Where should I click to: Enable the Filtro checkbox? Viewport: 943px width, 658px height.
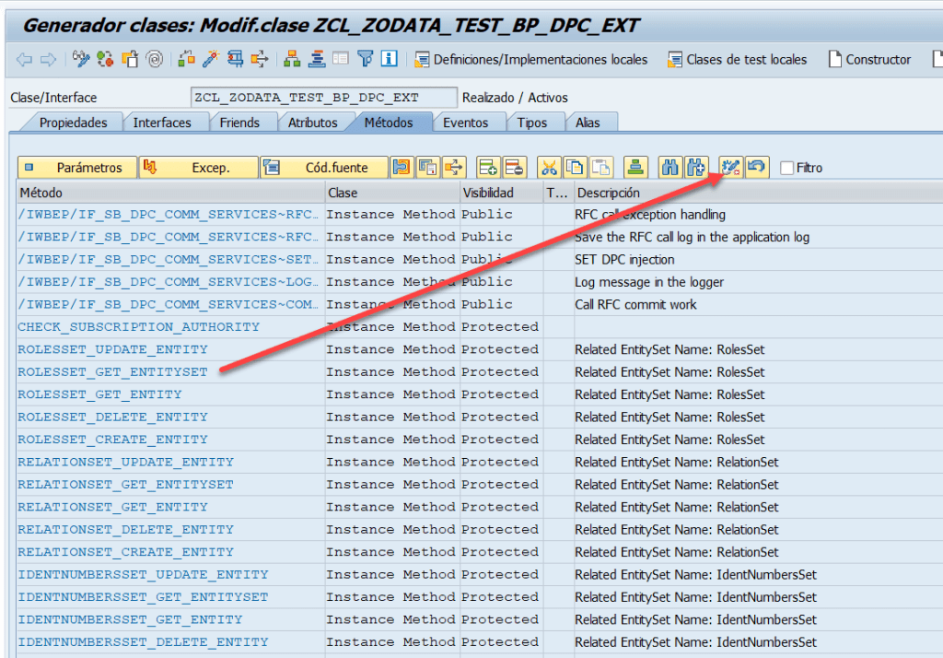[786, 168]
